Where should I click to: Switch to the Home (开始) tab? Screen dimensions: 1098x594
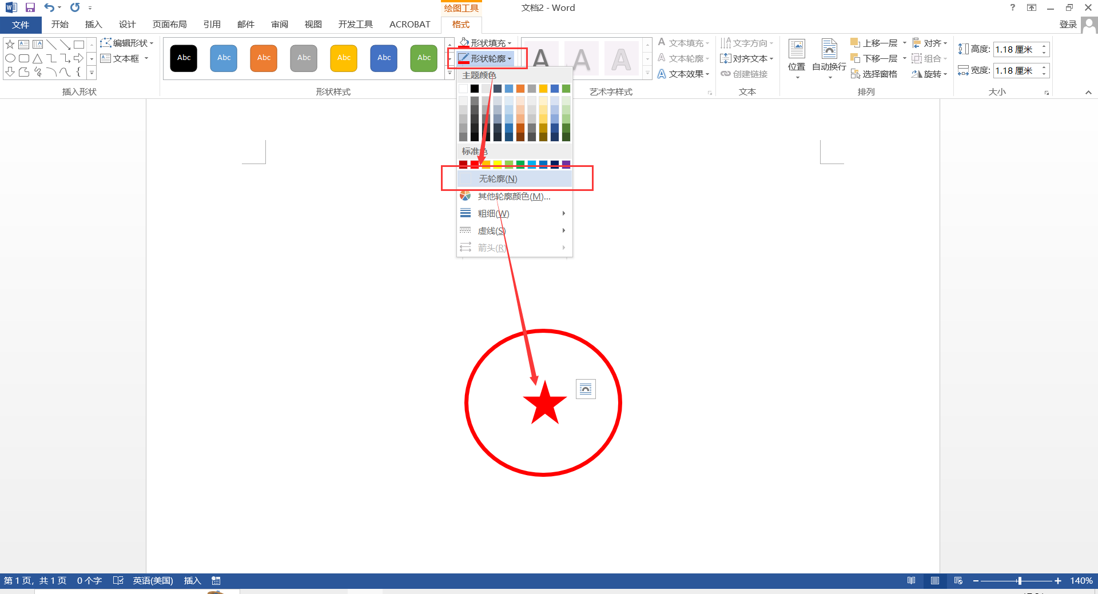pyautogui.click(x=60, y=25)
